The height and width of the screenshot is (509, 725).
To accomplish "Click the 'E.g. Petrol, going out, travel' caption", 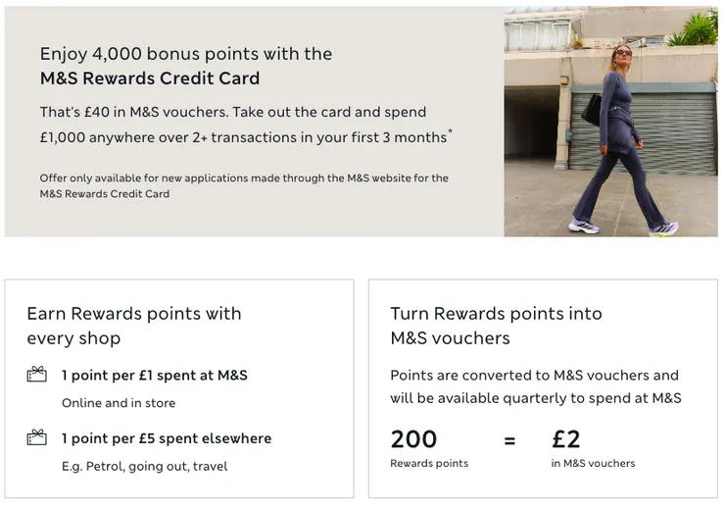I will pos(144,466).
